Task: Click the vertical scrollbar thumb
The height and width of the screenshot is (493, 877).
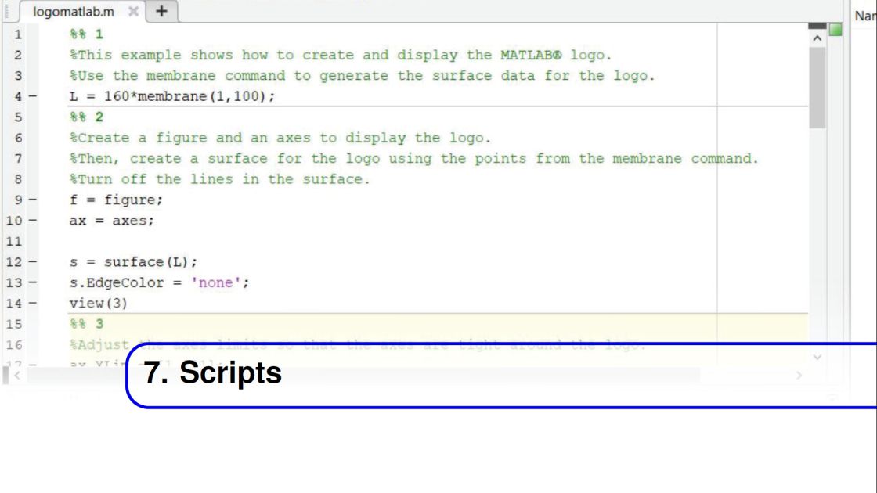Action: point(817,88)
